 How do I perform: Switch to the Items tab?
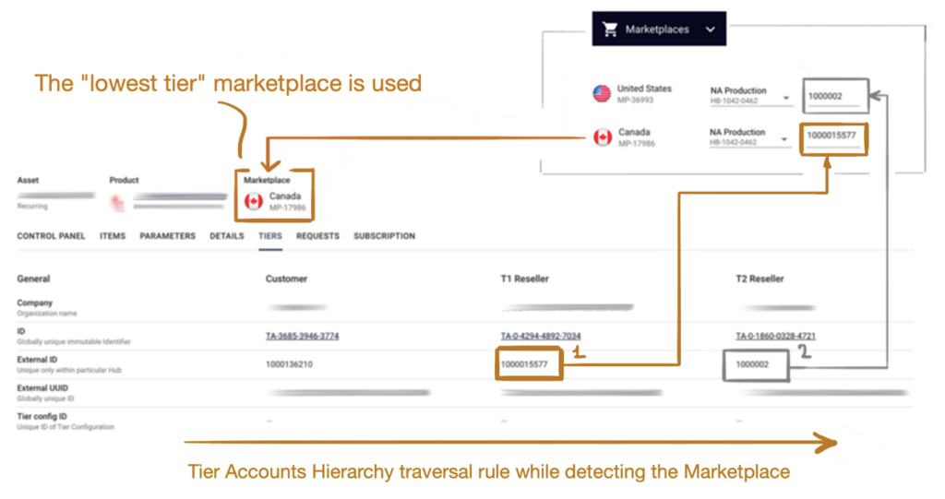click(113, 236)
